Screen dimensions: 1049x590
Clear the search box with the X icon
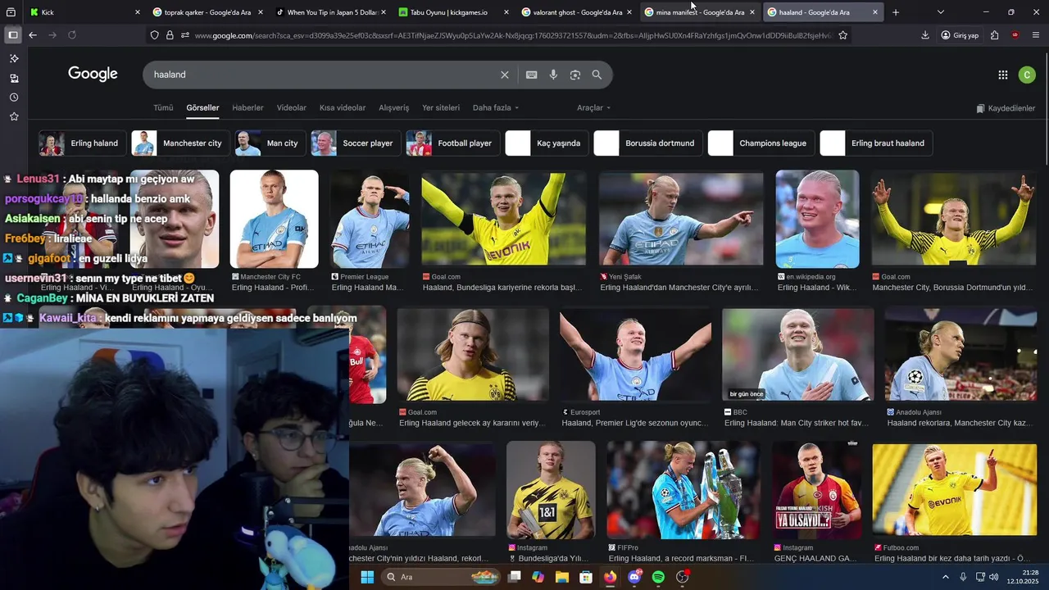point(505,75)
